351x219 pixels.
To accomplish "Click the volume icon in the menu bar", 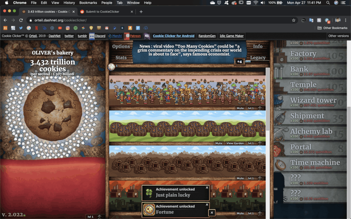I will pyautogui.click(x=263, y=3).
